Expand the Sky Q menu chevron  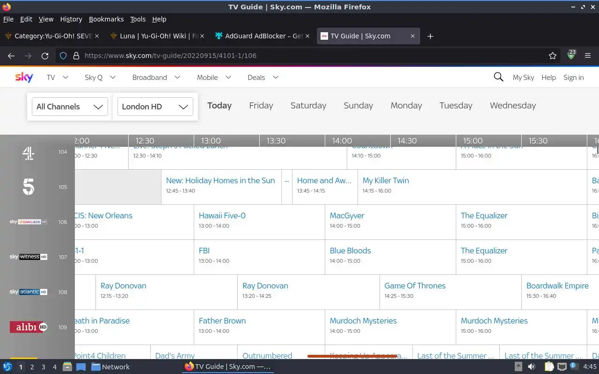[x=113, y=77]
